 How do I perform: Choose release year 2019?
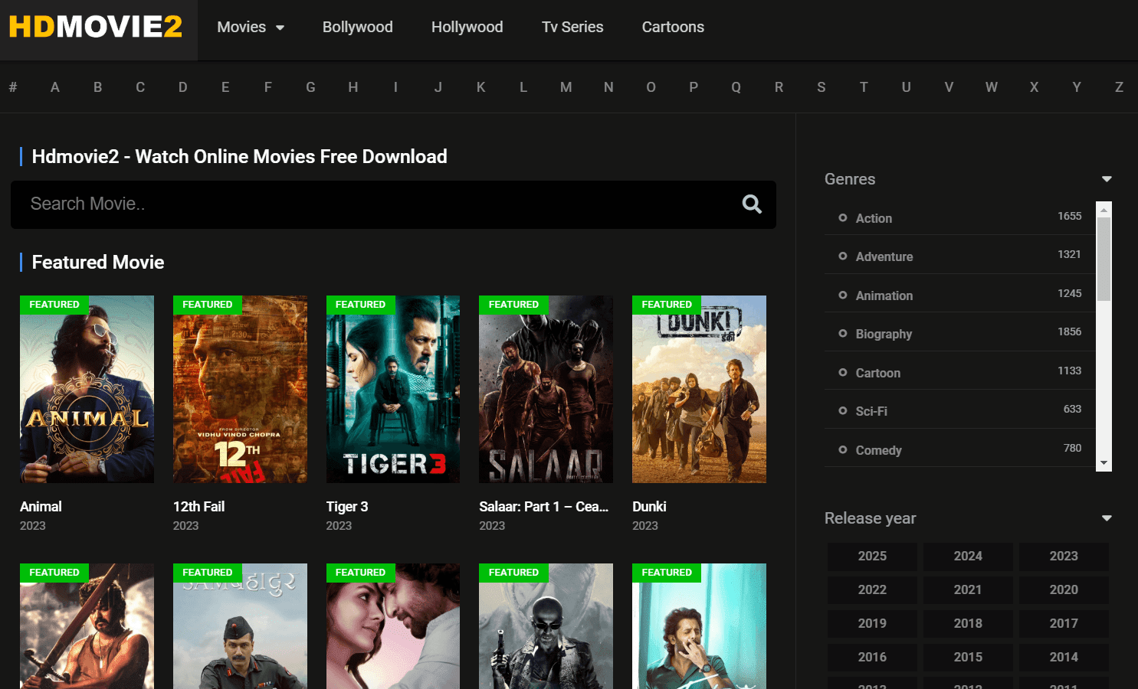pos(872,623)
